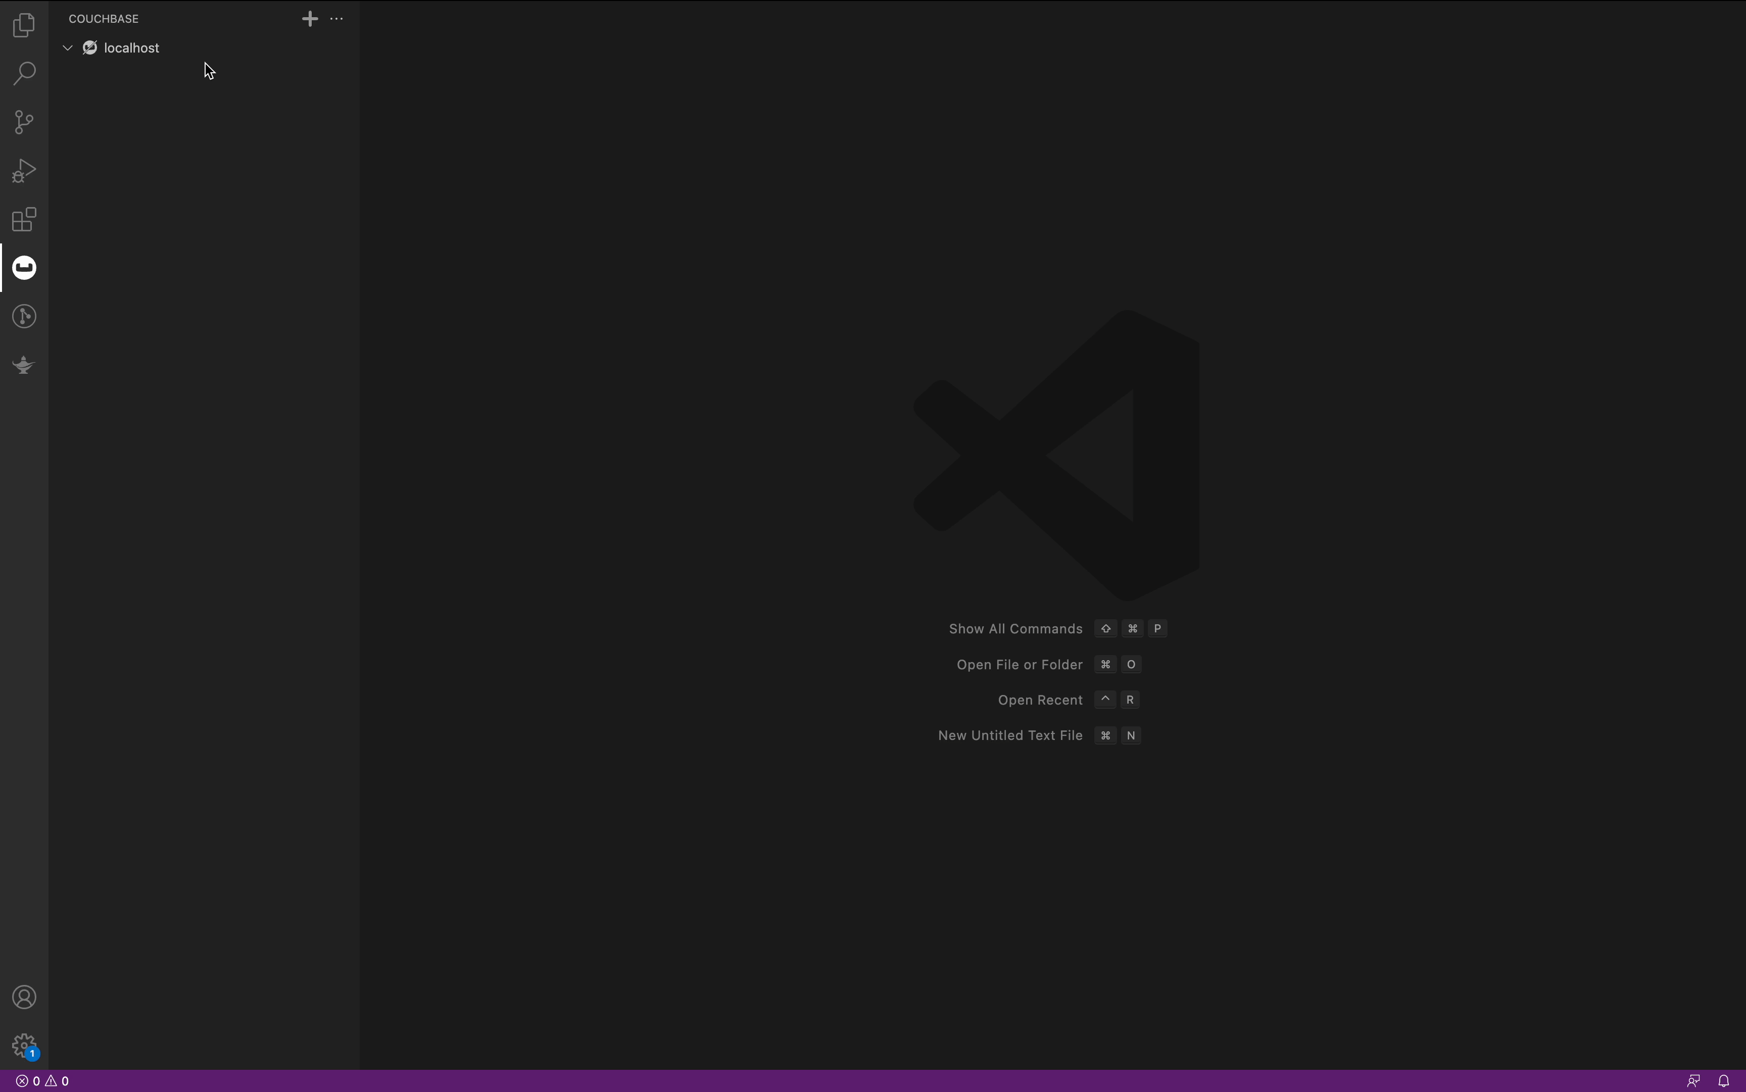Click the localhost connection status icon
Screen dimensions: 1746x1092
tap(90, 47)
